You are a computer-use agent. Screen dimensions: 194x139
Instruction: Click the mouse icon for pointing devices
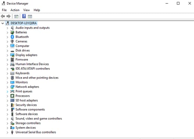pyautogui.click(x=12, y=78)
